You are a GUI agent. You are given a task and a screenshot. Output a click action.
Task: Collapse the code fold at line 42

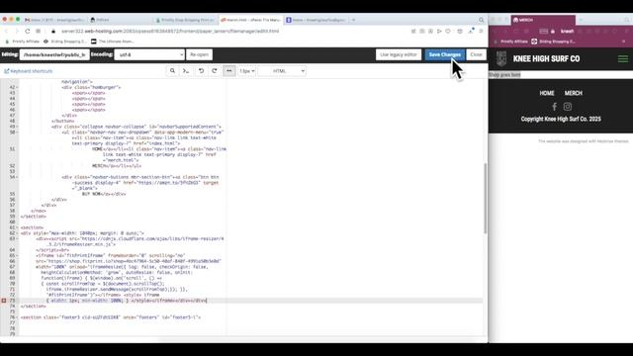coord(17,87)
